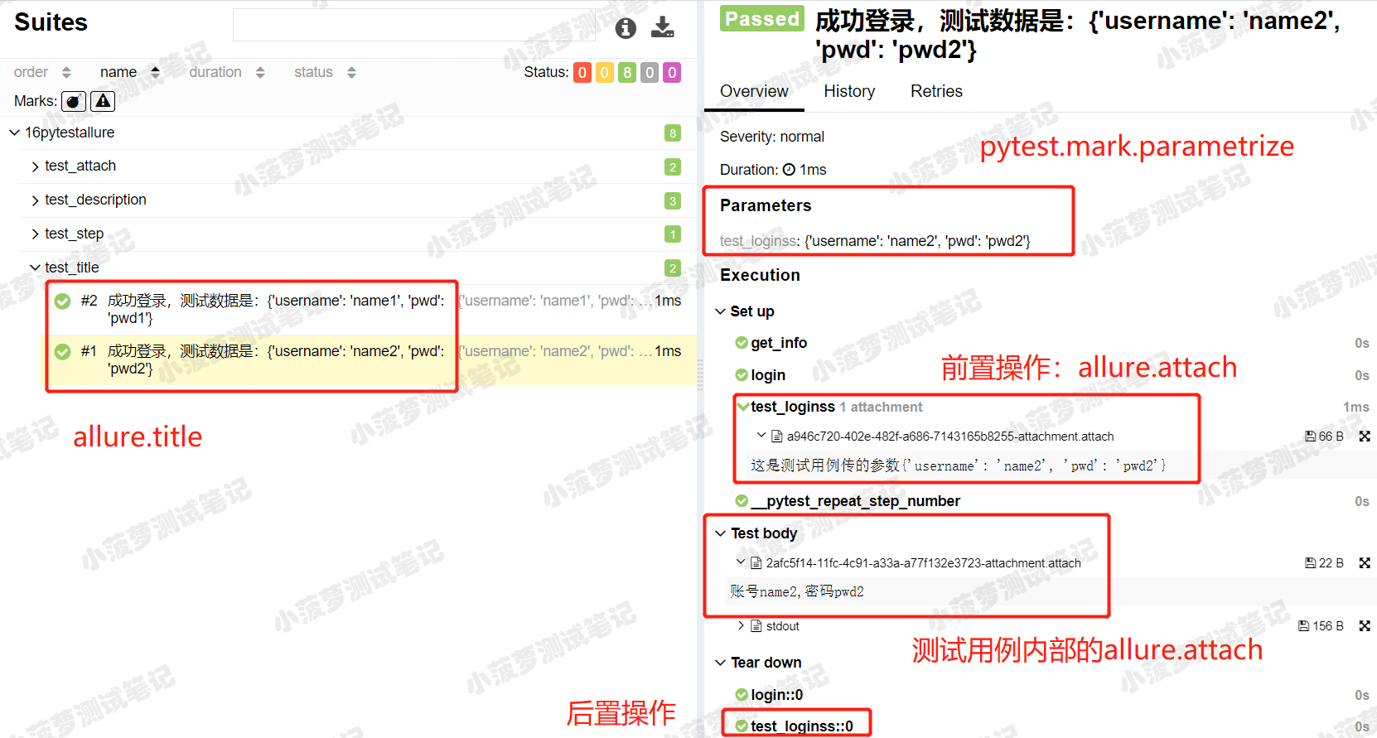1377x738 pixels.
Task: Click the 22 B file size icon
Action: [x=1310, y=562]
